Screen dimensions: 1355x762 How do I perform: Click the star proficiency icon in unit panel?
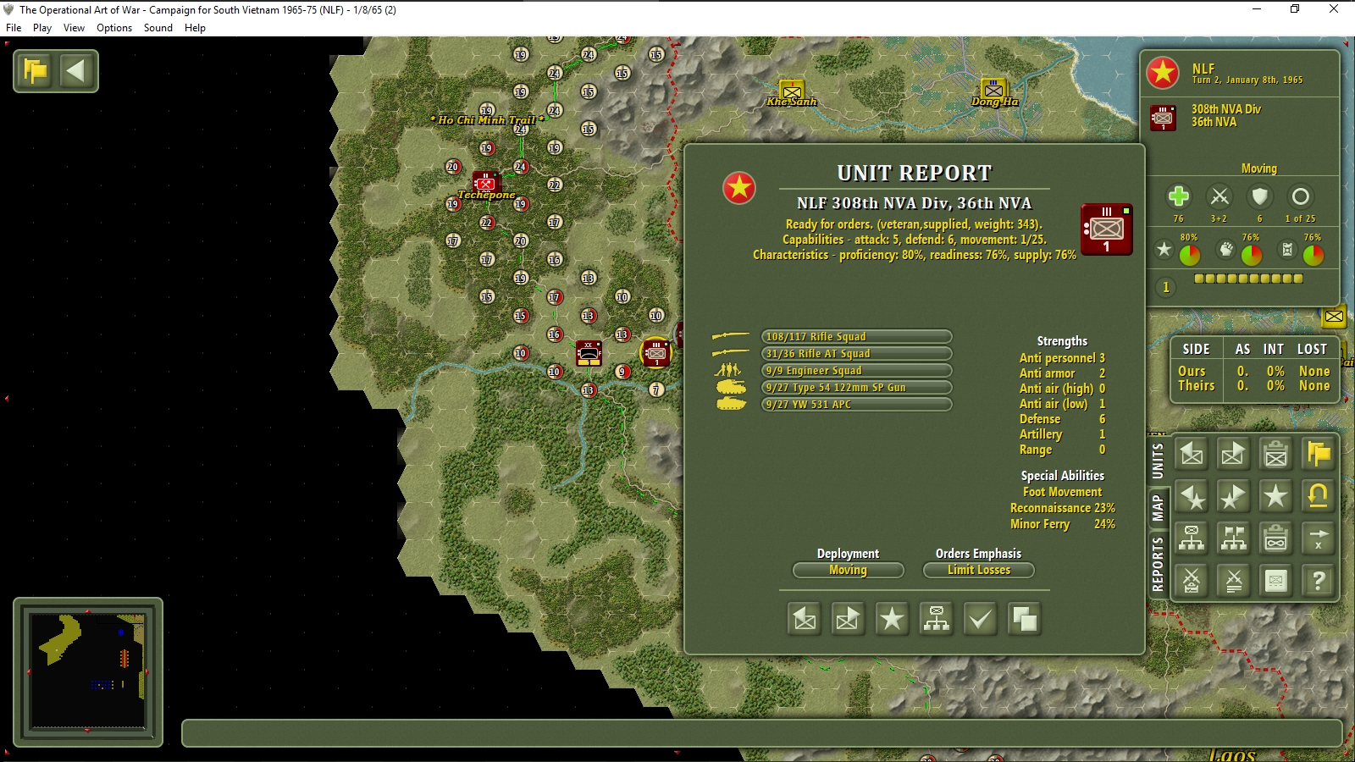[1164, 250]
